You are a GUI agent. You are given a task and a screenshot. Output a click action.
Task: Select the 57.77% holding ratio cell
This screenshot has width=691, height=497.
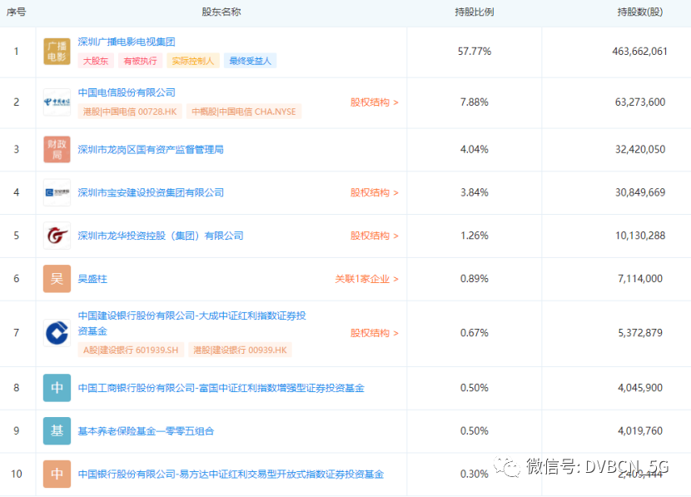point(475,52)
